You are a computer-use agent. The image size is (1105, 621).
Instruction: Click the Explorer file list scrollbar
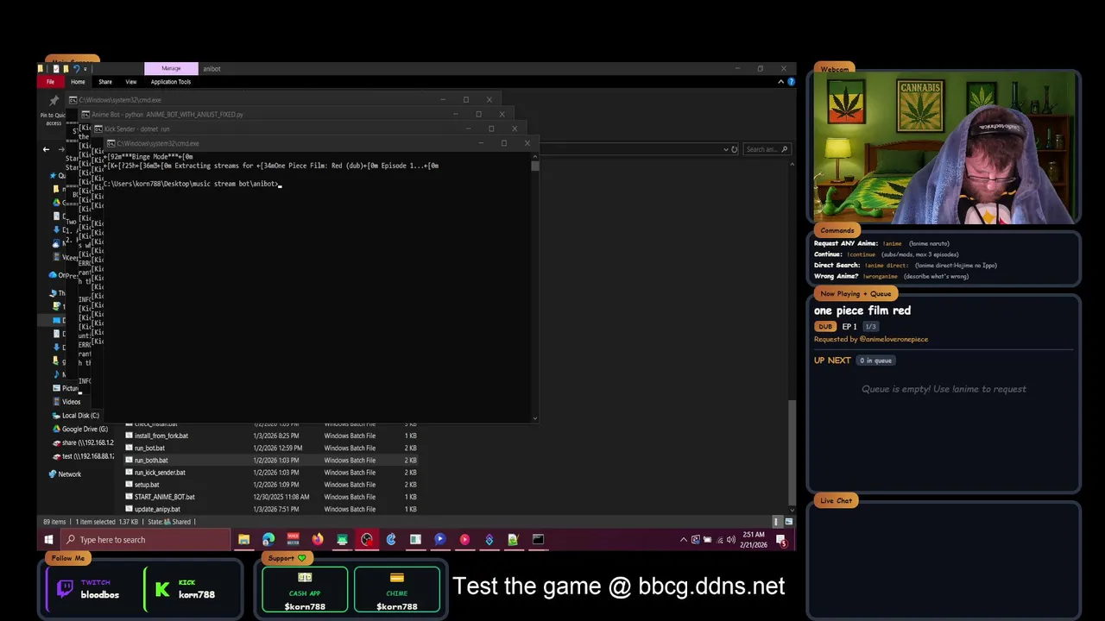pos(792,455)
